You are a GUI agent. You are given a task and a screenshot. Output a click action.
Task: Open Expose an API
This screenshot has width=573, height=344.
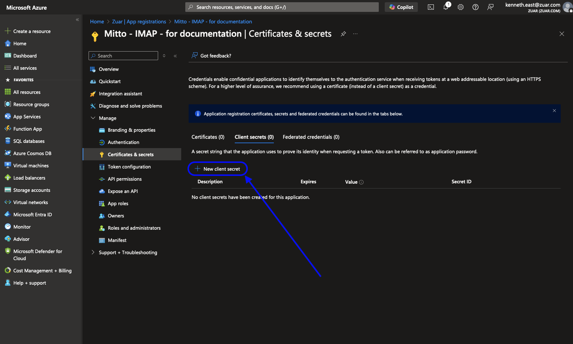pos(118,191)
